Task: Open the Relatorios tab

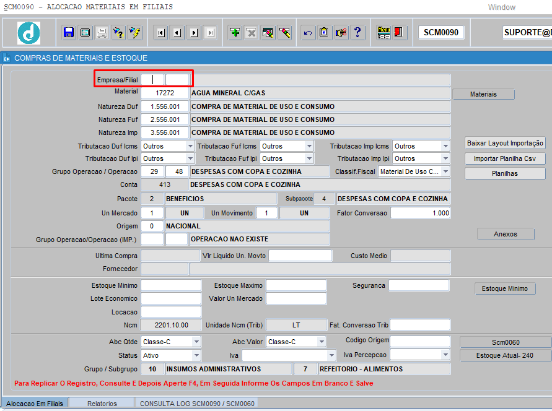Action: (x=102, y=404)
